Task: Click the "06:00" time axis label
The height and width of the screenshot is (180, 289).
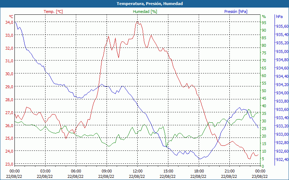Action: [76, 172]
